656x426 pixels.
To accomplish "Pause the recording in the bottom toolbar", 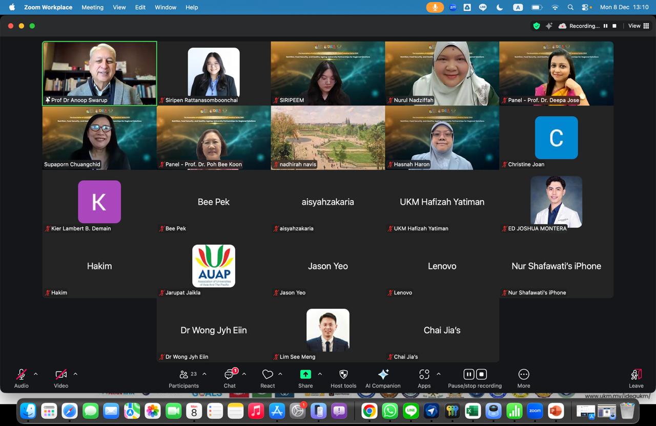I will pyautogui.click(x=468, y=374).
